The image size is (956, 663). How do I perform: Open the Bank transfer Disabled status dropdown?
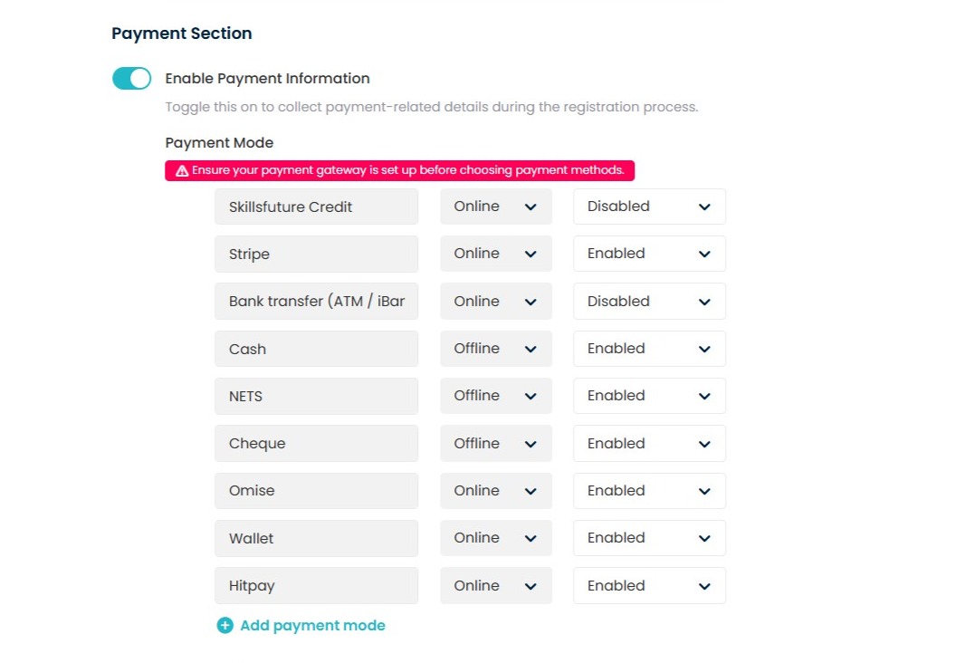649,302
